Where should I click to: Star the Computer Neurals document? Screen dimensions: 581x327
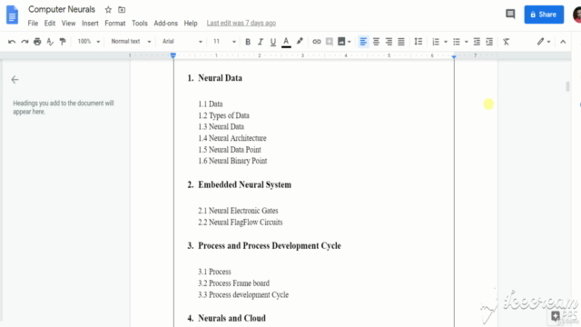tap(108, 10)
